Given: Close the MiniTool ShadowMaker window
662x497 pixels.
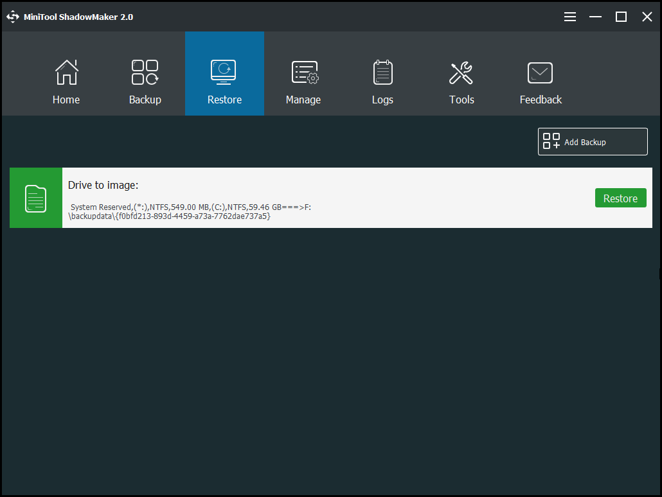Looking at the screenshot, I should pos(647,17).
